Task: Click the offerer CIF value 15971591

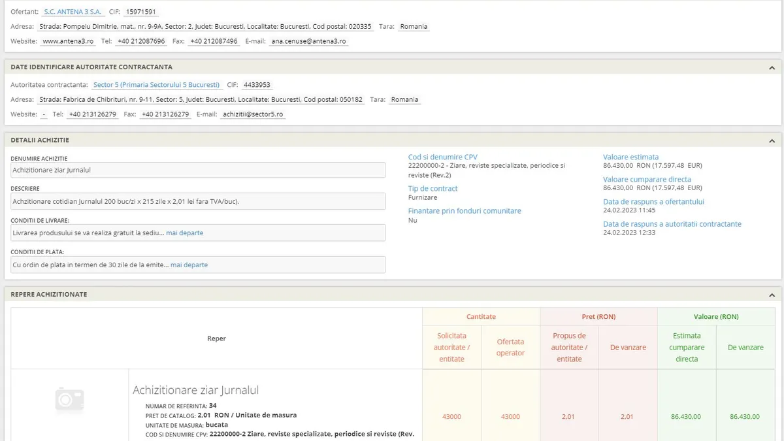Action: click(140, 12)
